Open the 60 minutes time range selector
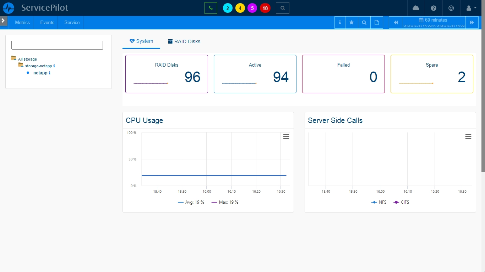The height and width of the screenshot is (272, 485). point(434,20)
